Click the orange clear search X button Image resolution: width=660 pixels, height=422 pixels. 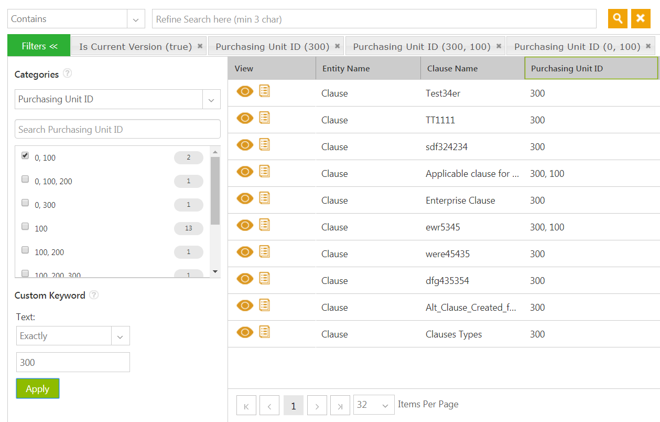pos(641,19)
